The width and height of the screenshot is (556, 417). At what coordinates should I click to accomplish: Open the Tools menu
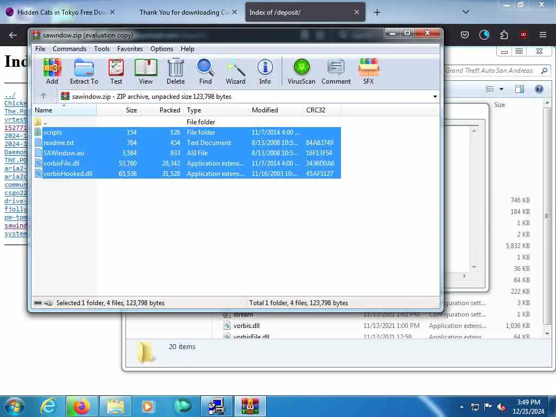point(102,48)
